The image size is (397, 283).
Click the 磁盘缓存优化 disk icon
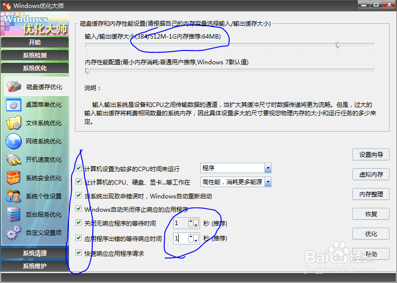14,87
